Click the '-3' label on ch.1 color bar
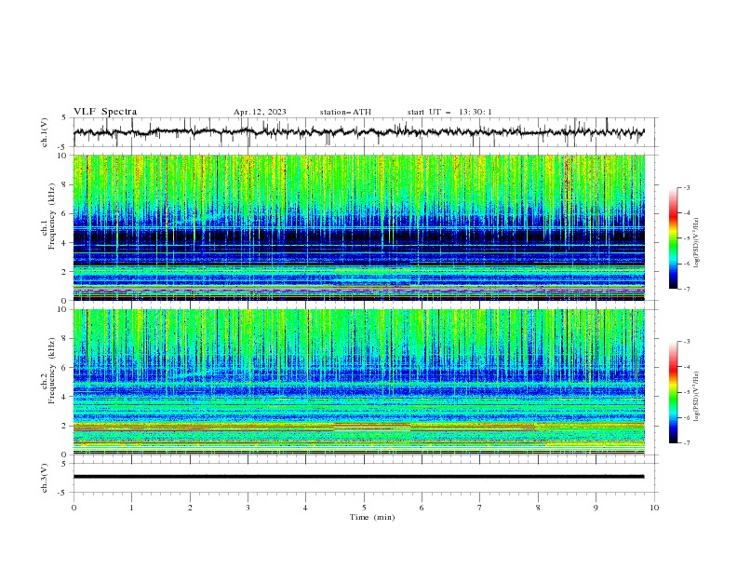737x570 pixels. point(686,187)
